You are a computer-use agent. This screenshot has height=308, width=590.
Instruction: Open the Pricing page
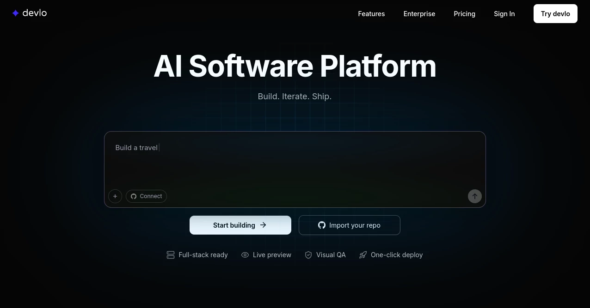464,14
